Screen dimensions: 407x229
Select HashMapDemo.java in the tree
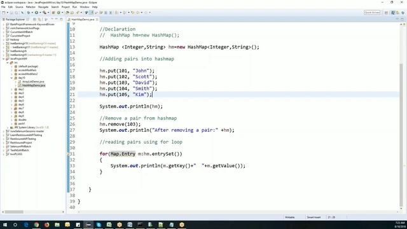34,85
